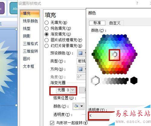Select the 图片或纹理填充 radio button
Viewport: 151px width, 126px height.
pos(47,40)
